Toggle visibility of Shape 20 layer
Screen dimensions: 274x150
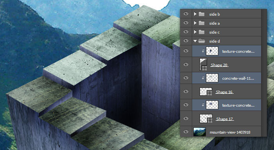click(186, 64)
